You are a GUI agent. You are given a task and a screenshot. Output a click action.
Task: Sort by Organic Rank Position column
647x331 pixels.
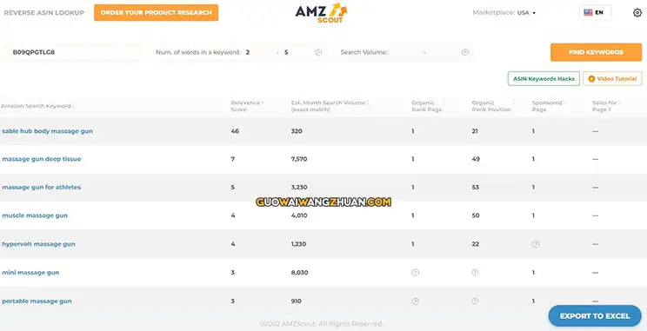pyautogui.click(x=493, y=106)
